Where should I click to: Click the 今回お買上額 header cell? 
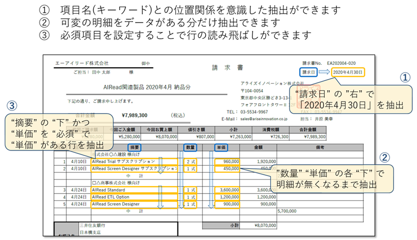pos(159,130)
